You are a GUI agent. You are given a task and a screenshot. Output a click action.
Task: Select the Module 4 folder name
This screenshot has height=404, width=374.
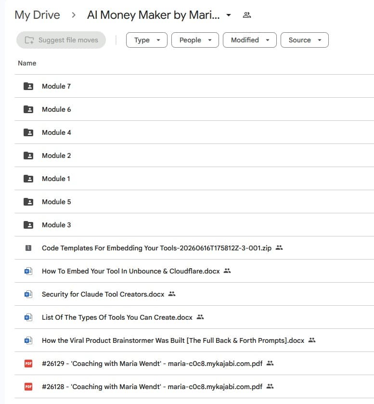pyautogui.click(x=56, y=132)
